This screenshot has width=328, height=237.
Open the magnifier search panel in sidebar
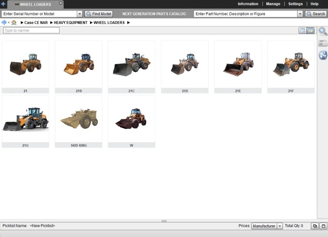coord(323,31)
